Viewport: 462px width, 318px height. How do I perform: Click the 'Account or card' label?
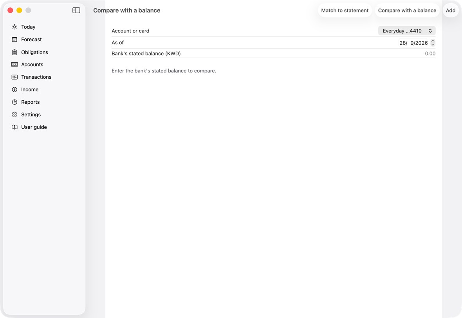(130, 31)
